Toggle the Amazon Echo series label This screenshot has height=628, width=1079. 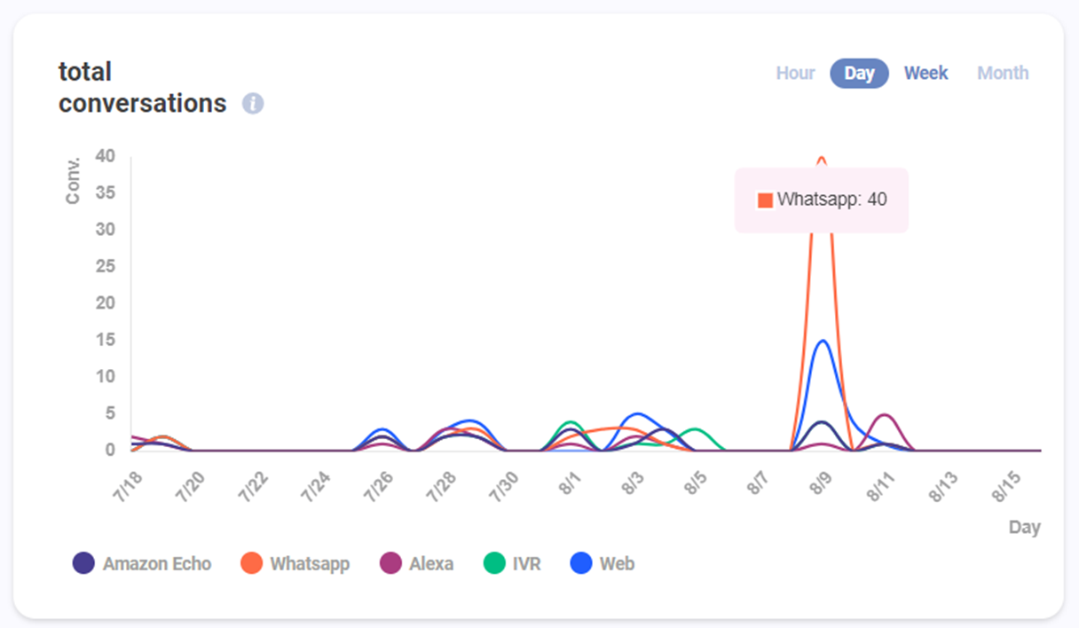tap(157, 563)
